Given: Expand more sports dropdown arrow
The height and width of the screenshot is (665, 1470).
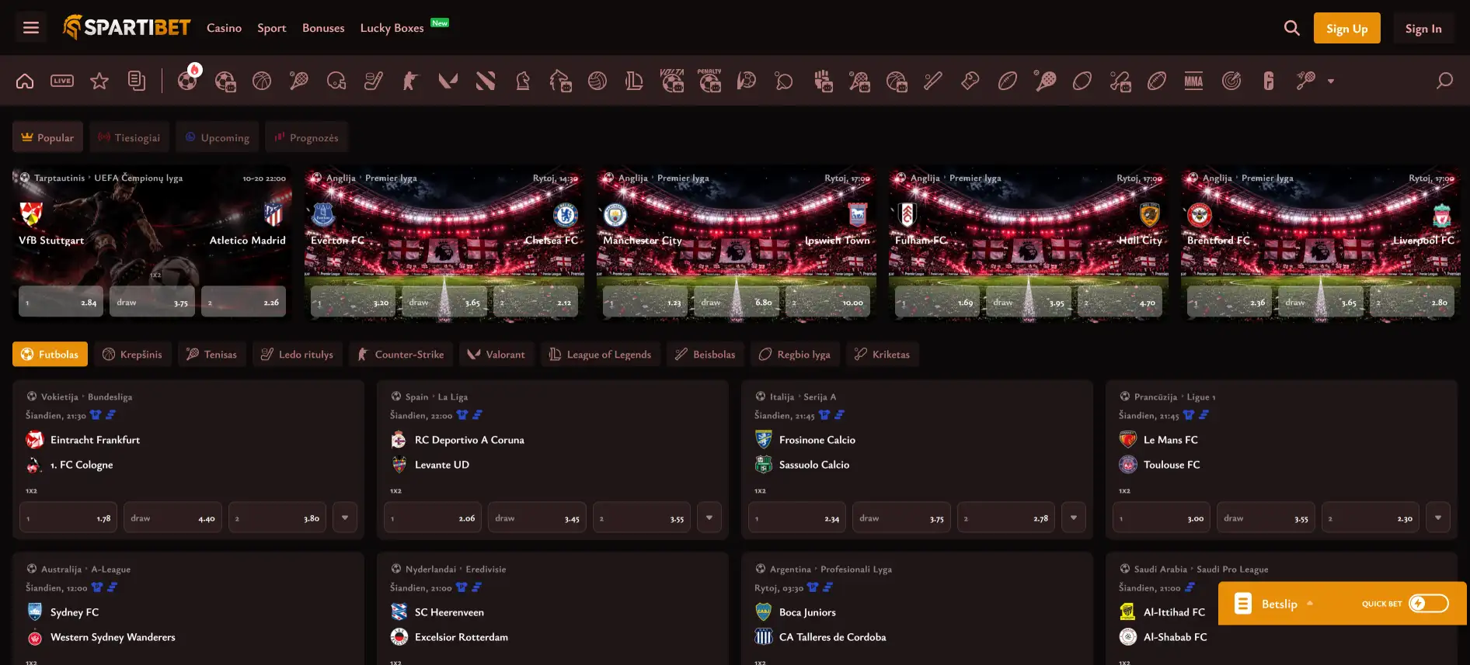Looking at the screenshot, I should tap(1331, 81).
